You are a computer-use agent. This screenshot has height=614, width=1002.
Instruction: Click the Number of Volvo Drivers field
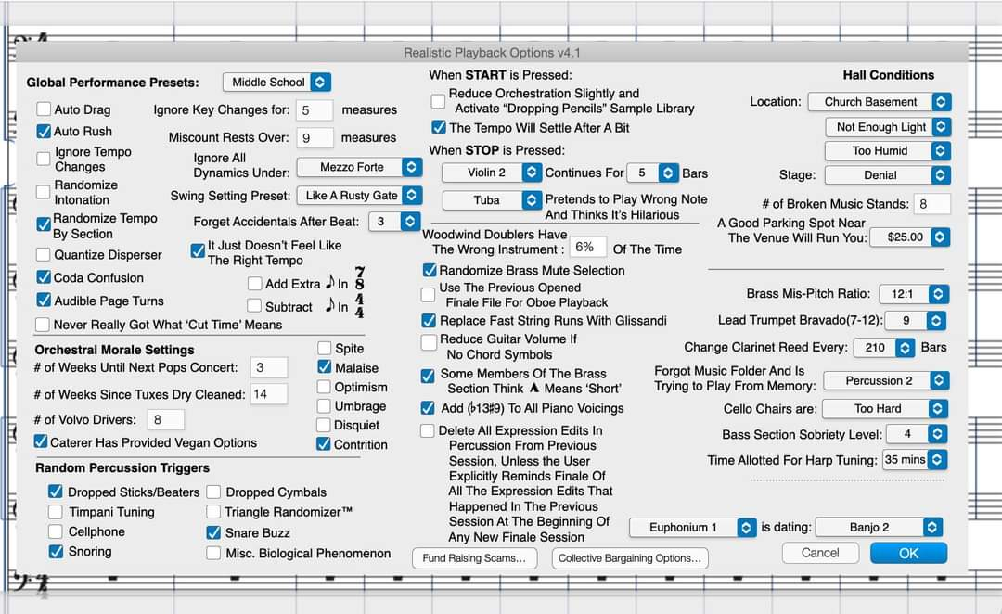pyautogui.click(x=166, y=420)
